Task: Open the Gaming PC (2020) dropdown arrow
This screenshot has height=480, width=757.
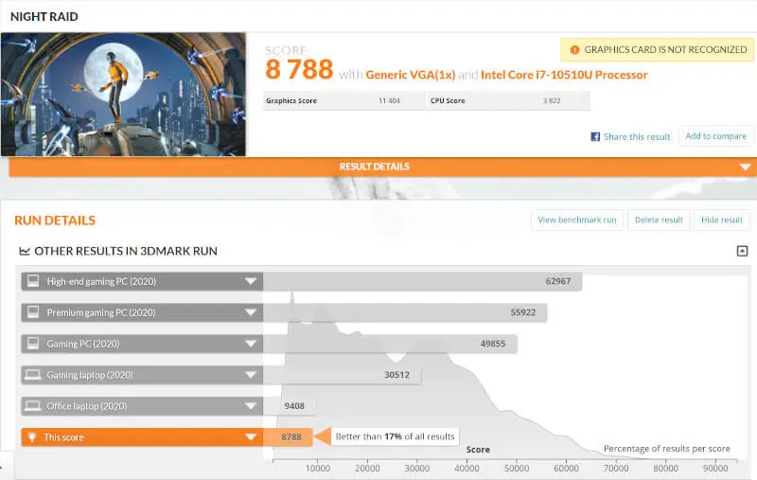Action: 251,344
